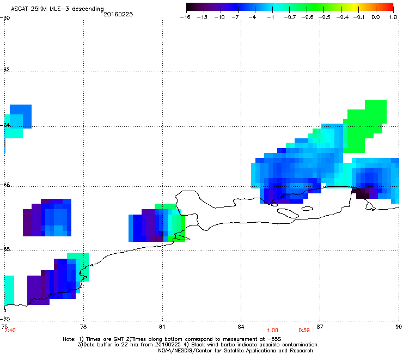Pick the black end of the color bar

188,7
